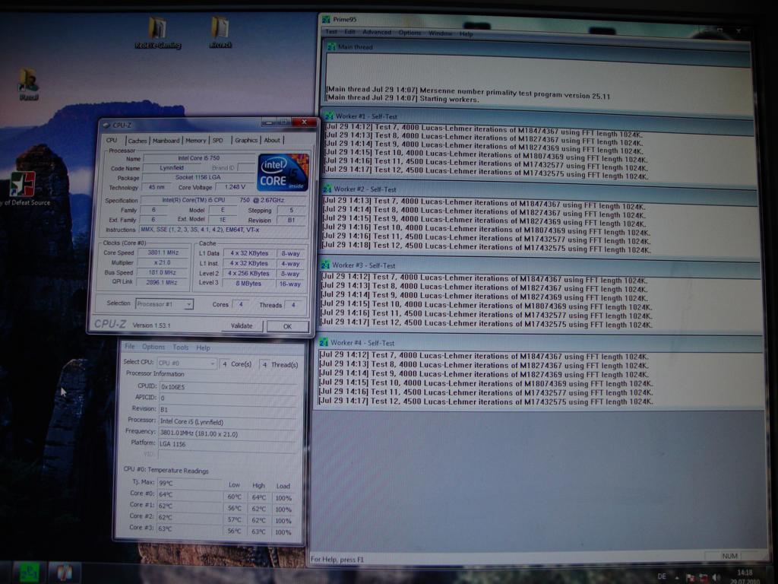Switch to the About tab in CPU-Z
This screenshot has height=584, width=778.
pos(272,141)
